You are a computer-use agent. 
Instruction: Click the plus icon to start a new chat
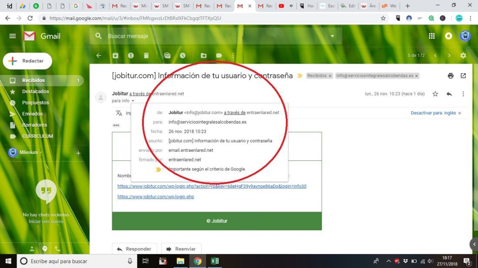tap(78, 153)
